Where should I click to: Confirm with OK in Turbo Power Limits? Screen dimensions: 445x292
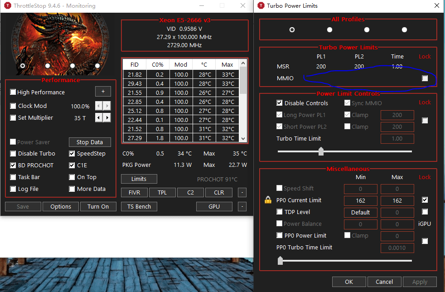pyautogui.click(x=349, y=282)
